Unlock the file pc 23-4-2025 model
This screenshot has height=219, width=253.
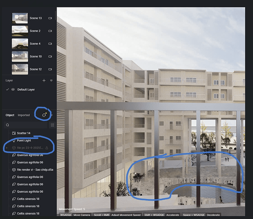(x=47, y=148)
